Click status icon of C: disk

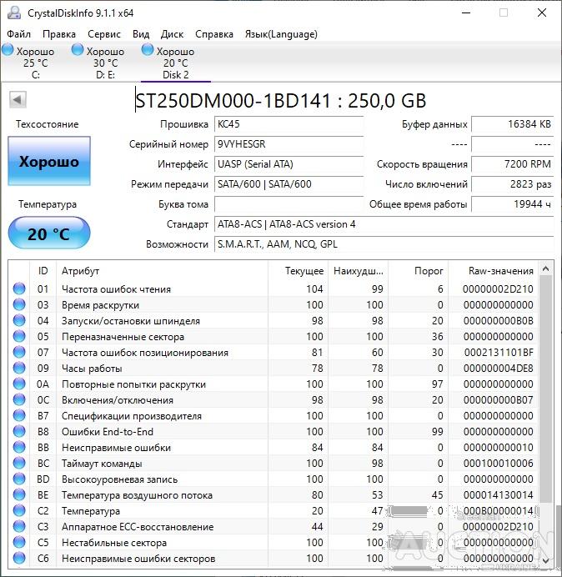pos(8,50)
